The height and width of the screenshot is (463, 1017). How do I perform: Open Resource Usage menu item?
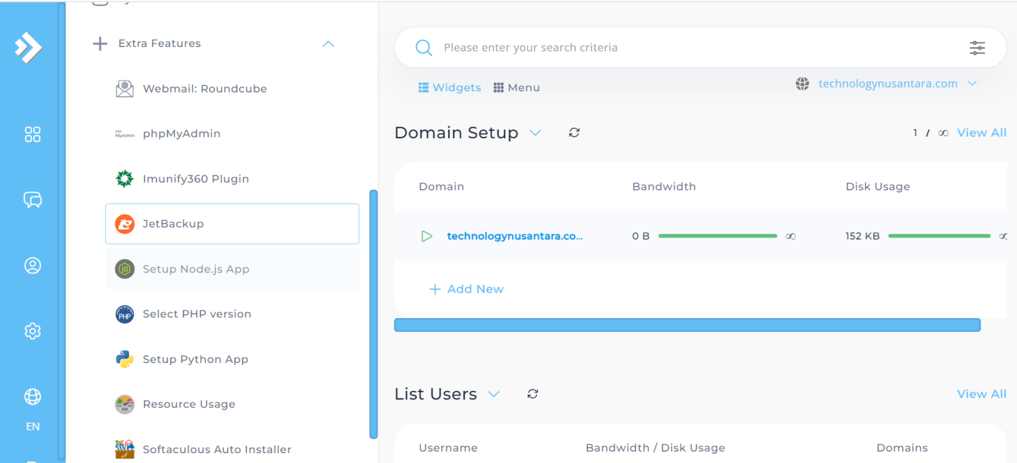coord(232,404)
